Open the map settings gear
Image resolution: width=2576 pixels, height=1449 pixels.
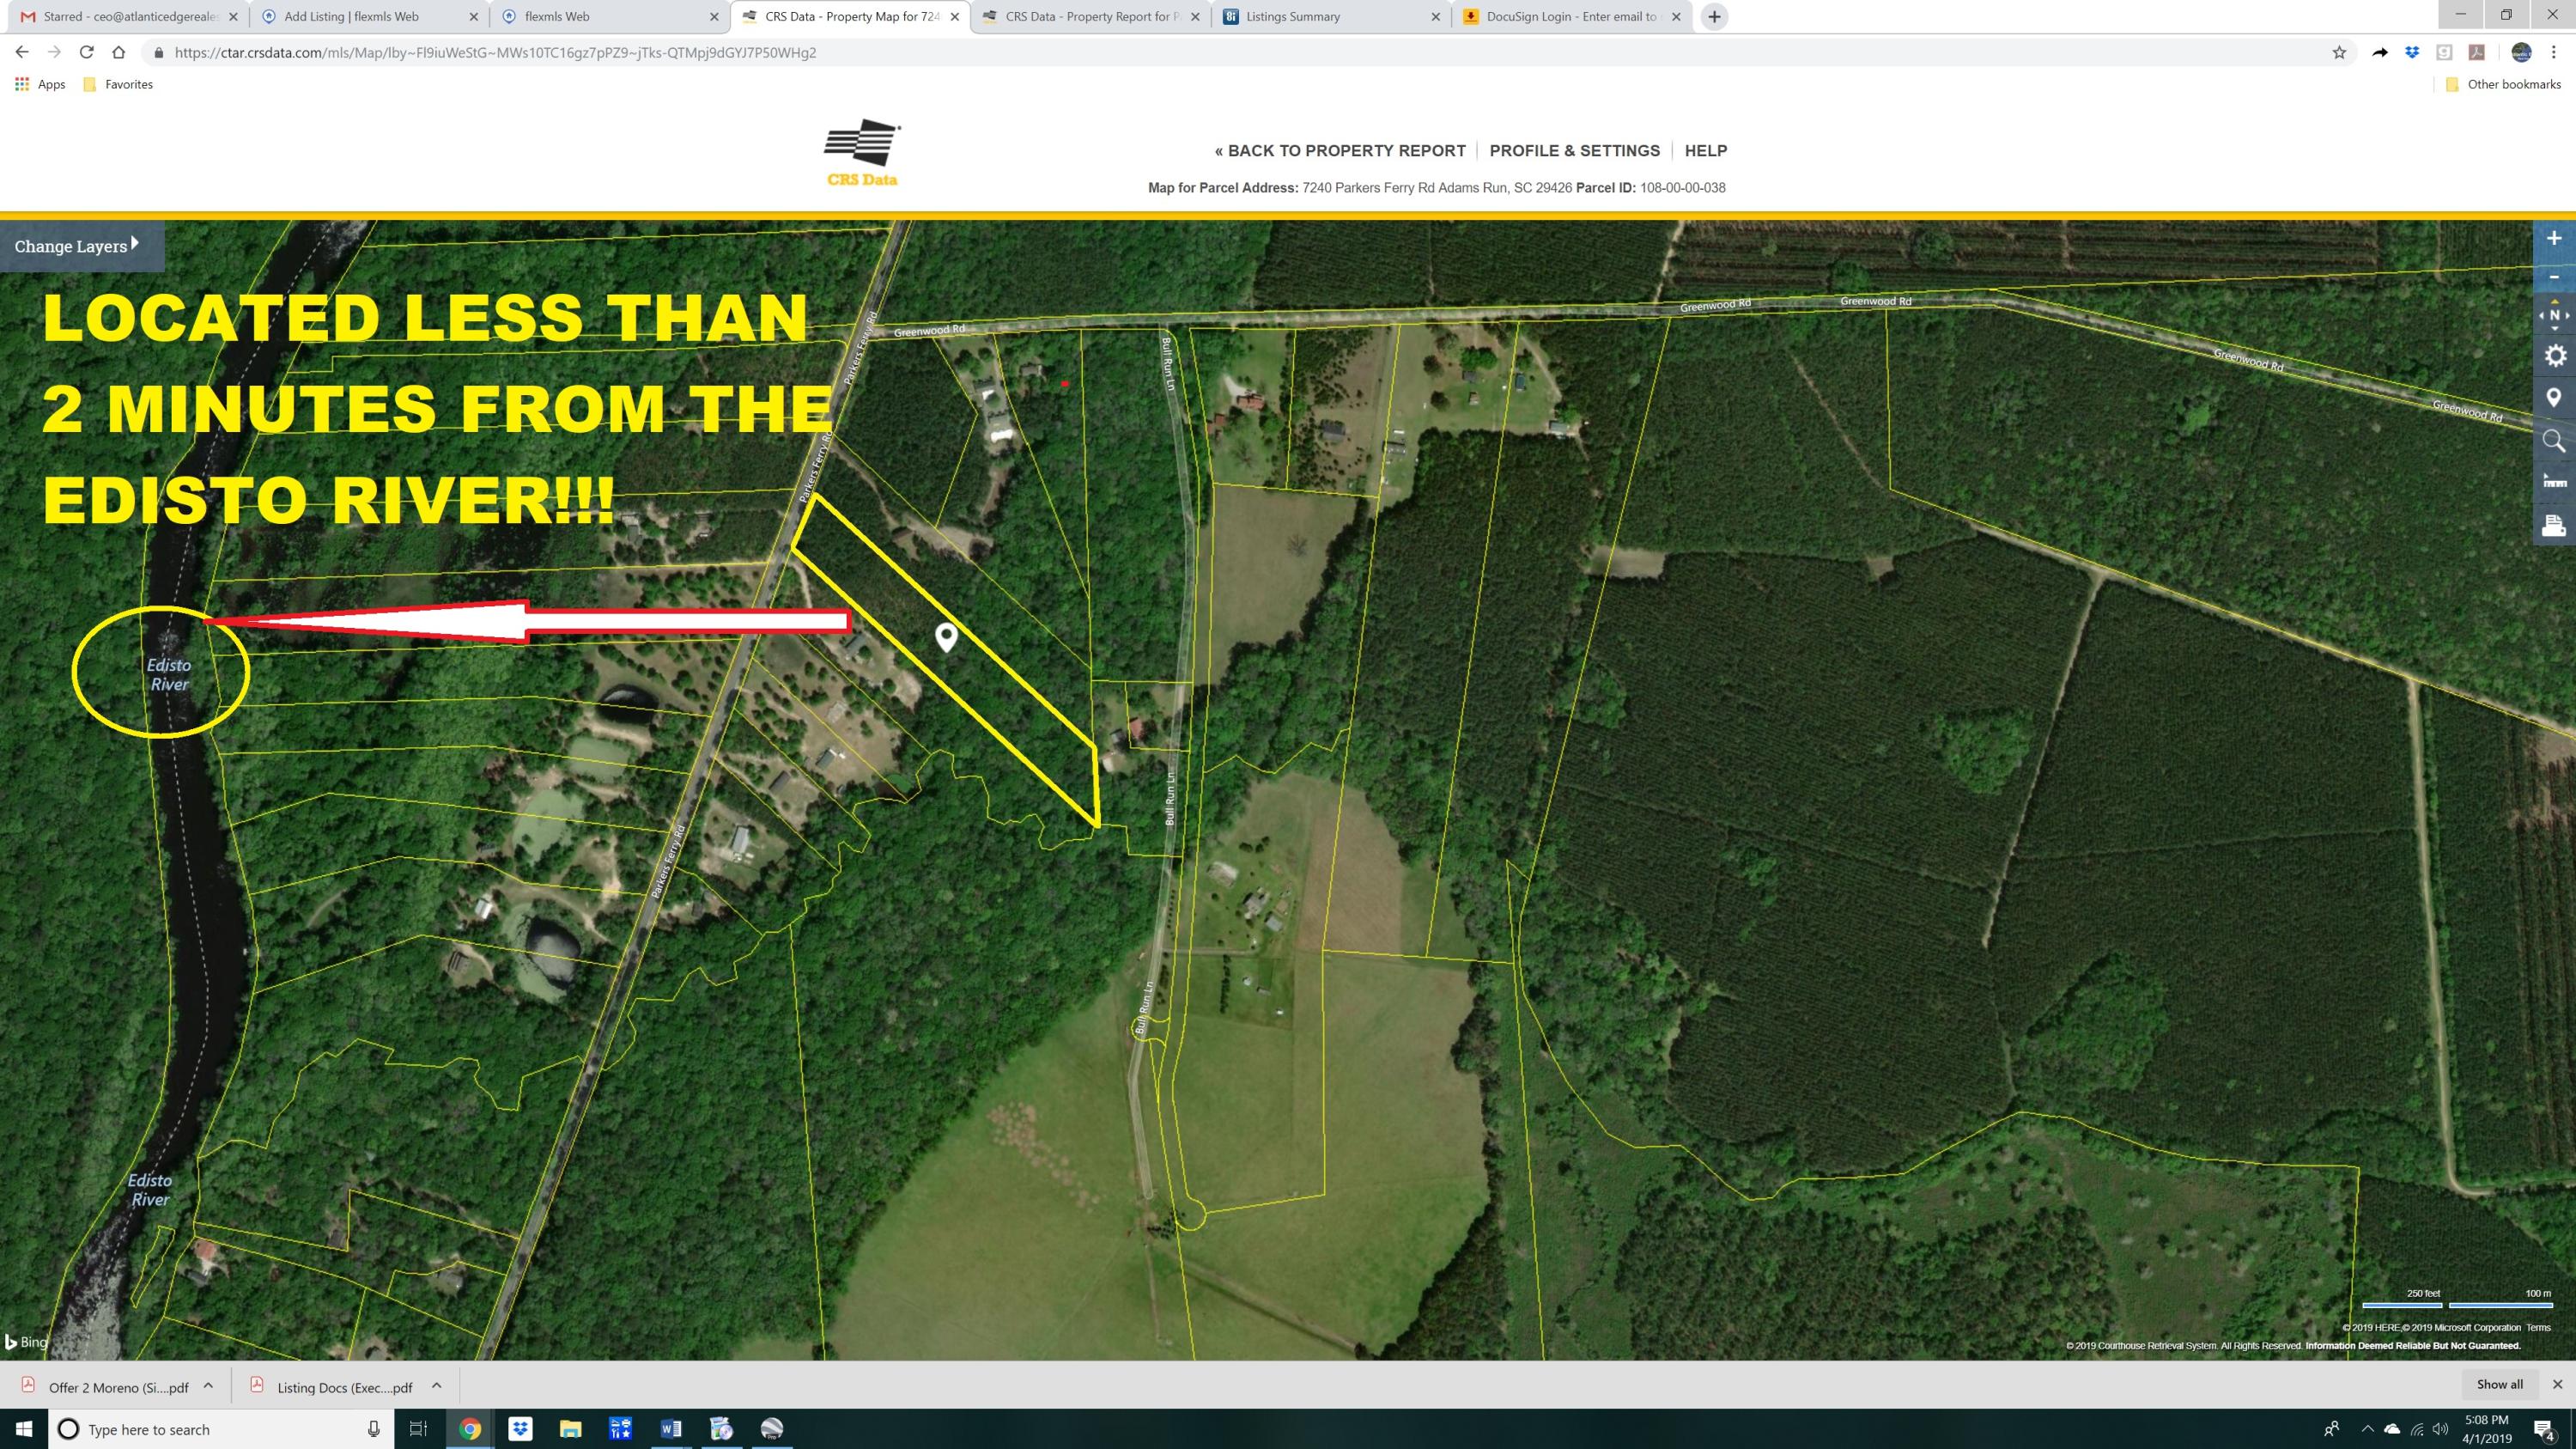point(2554,355)
